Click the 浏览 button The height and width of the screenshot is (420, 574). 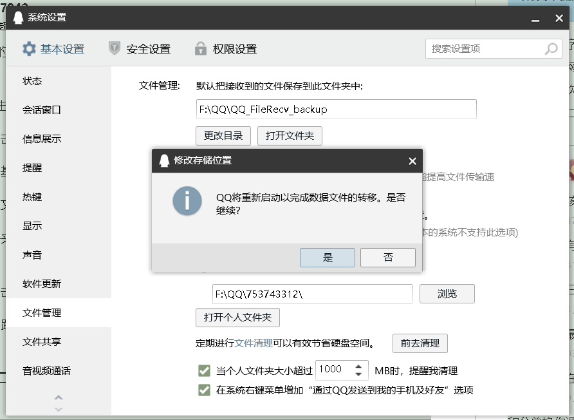pos(447,294)
